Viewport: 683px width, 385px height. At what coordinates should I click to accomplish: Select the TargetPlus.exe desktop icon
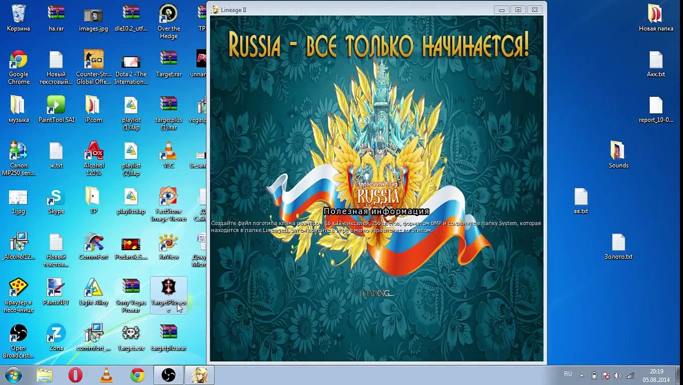tap(168, 296)
